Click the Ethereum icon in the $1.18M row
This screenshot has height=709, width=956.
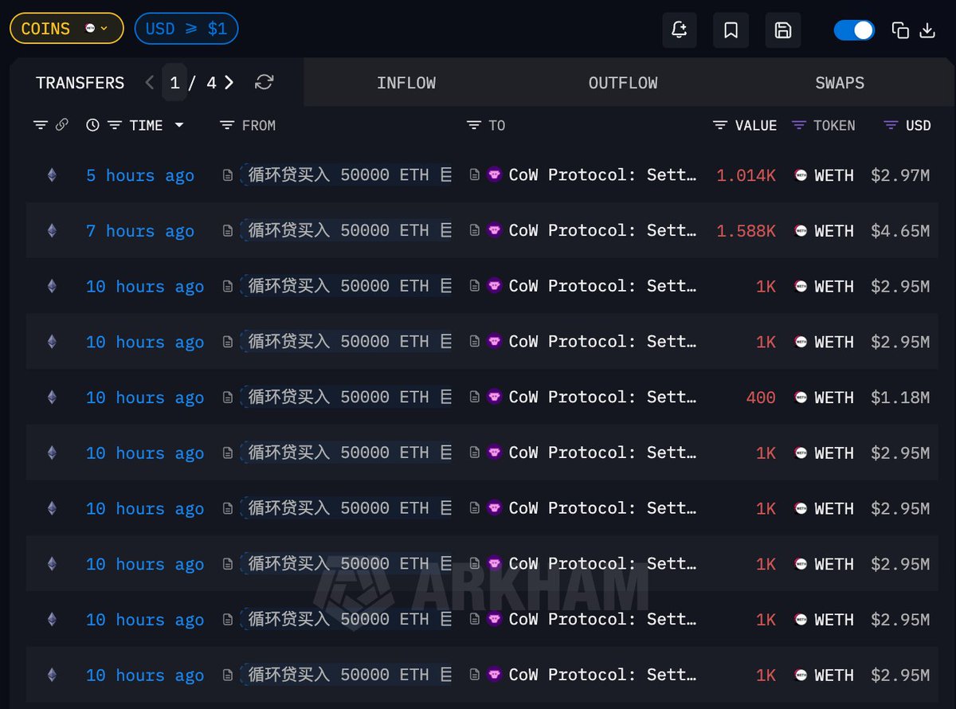[x=52, y=398]
